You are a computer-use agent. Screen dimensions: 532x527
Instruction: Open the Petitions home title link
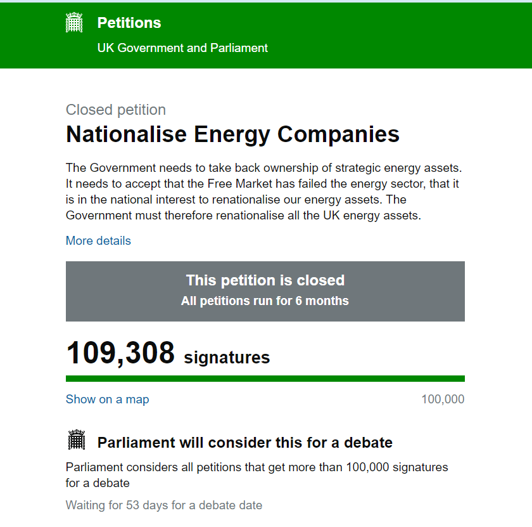coord(129,23)
